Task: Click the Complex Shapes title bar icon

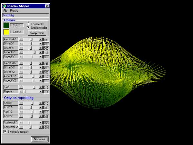Action: [4, 6]
